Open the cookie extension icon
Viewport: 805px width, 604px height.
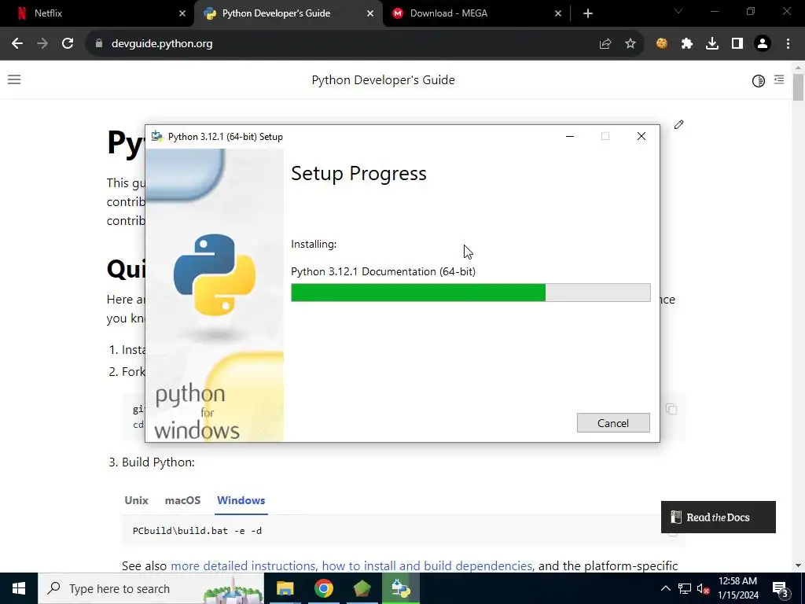pyautogui.click(x=662, y=44)
